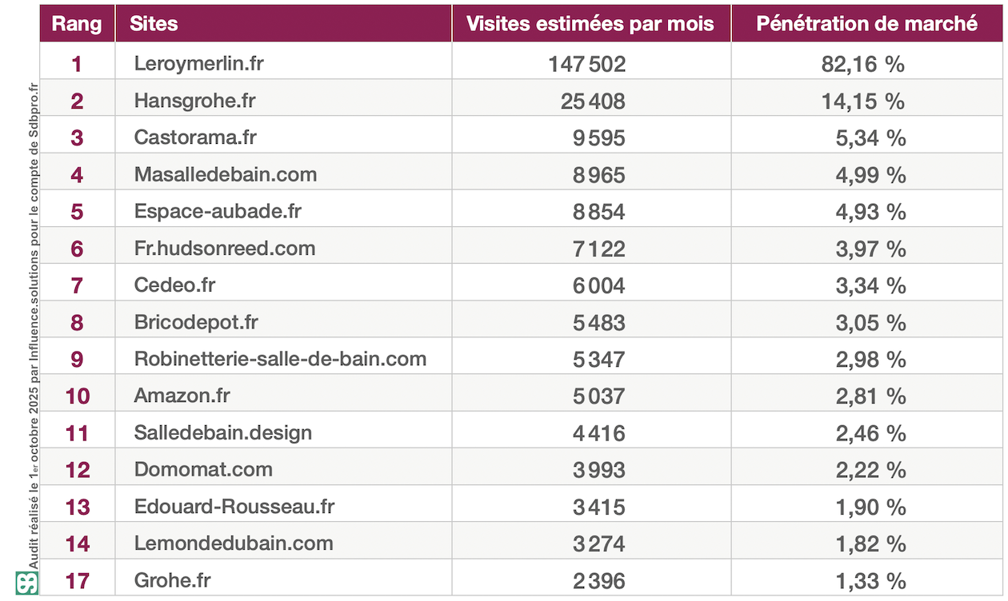The image size is (1008, 601).
Task: Click the Masalledebain.com entry
Action: (x=226, y=174)
